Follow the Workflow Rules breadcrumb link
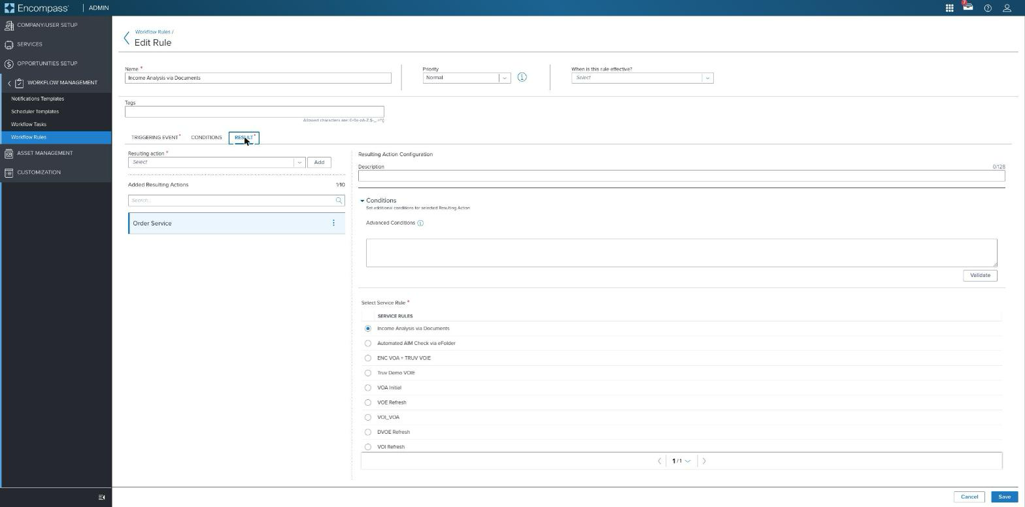Screen dimensions: 1025x507 coord(152,31)
